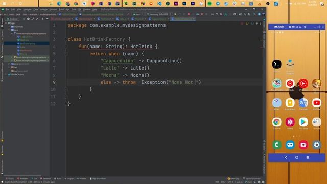327x184 pixels.
Task: Click the project panel expand all icon
Action: (33, 19)
